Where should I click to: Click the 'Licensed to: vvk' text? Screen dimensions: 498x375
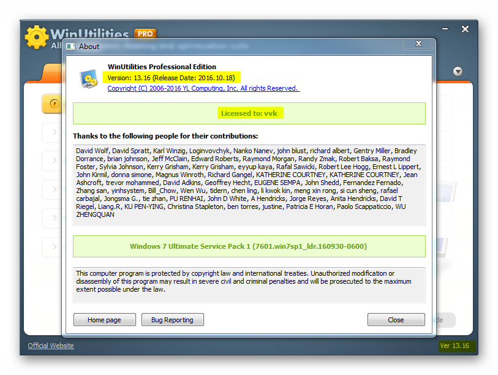pos(249,113)
